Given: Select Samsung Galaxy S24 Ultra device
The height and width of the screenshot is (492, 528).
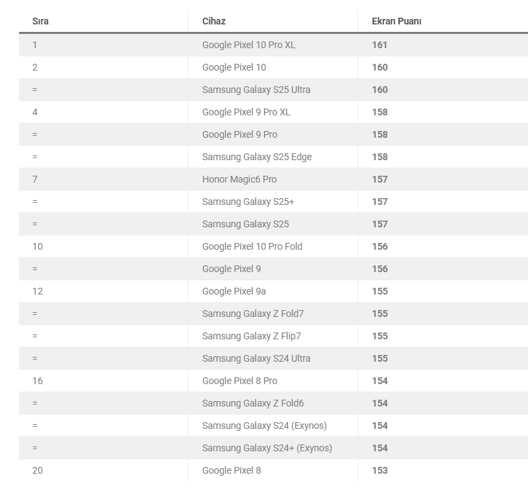Looking at the screenshot, I should click(x=256, y=358).
